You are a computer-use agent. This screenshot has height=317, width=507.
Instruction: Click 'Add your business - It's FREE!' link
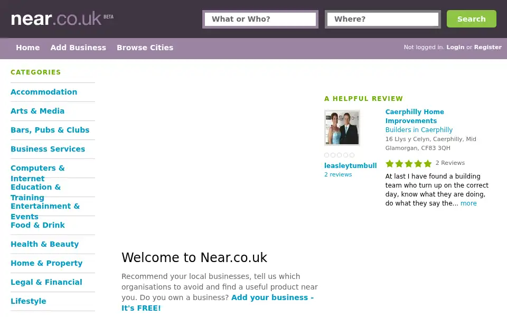pyautogui.click(x=218, y=303)
